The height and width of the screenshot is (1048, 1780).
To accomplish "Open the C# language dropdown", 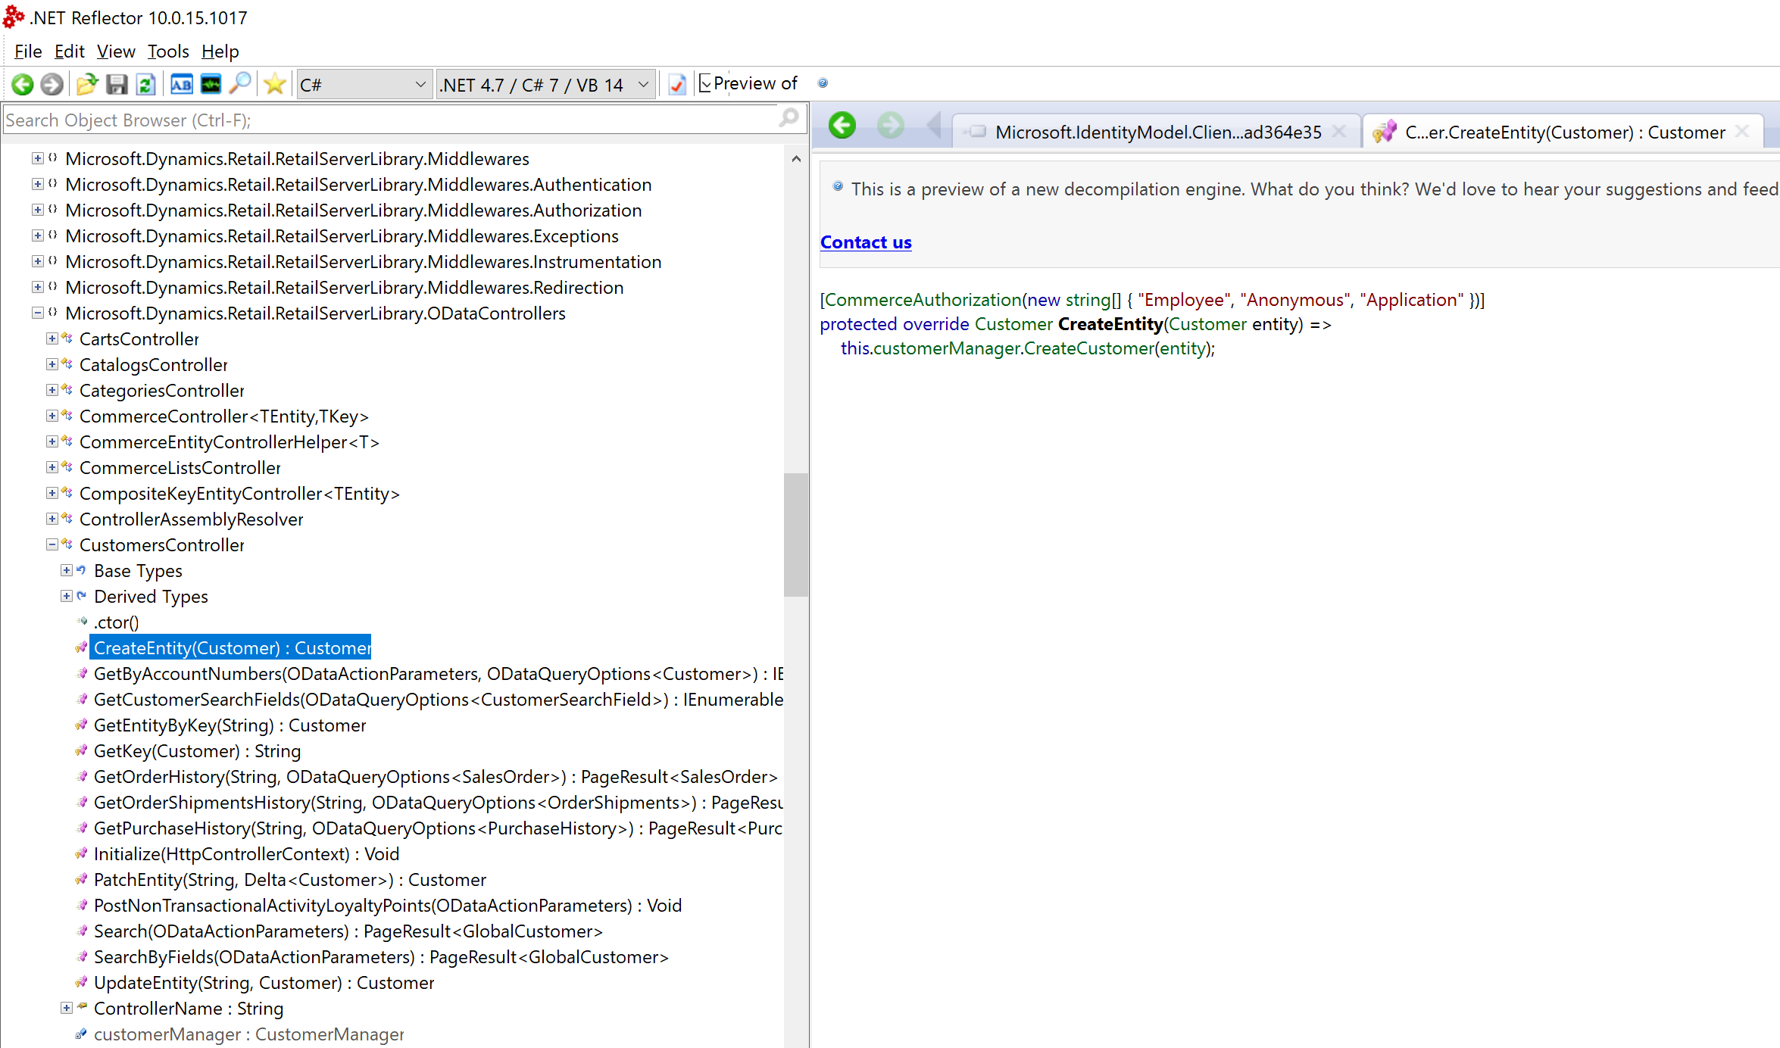I will pyautogui.click(x=364, y=85).
